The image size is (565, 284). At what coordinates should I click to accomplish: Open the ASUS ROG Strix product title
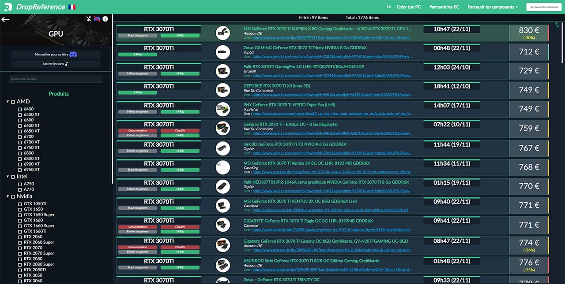(x=311, y=261)
